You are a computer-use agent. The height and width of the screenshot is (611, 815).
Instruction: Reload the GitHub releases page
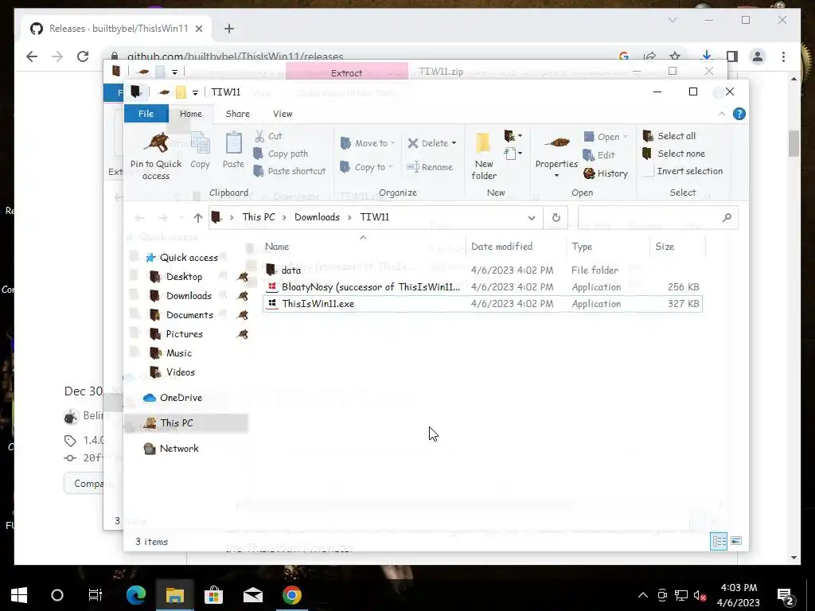click(83, 56)
